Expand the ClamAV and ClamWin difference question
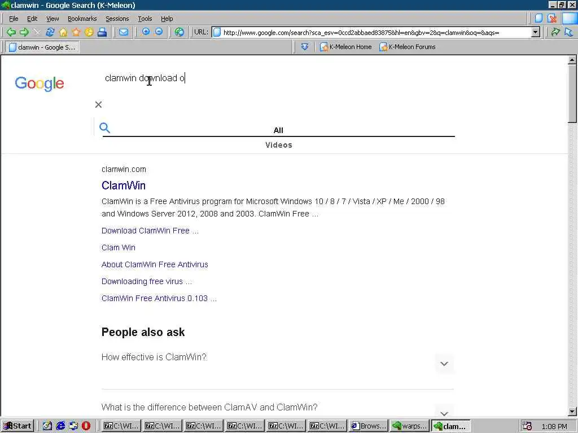This screenshot has height=433, width=578. coord(444,413)
